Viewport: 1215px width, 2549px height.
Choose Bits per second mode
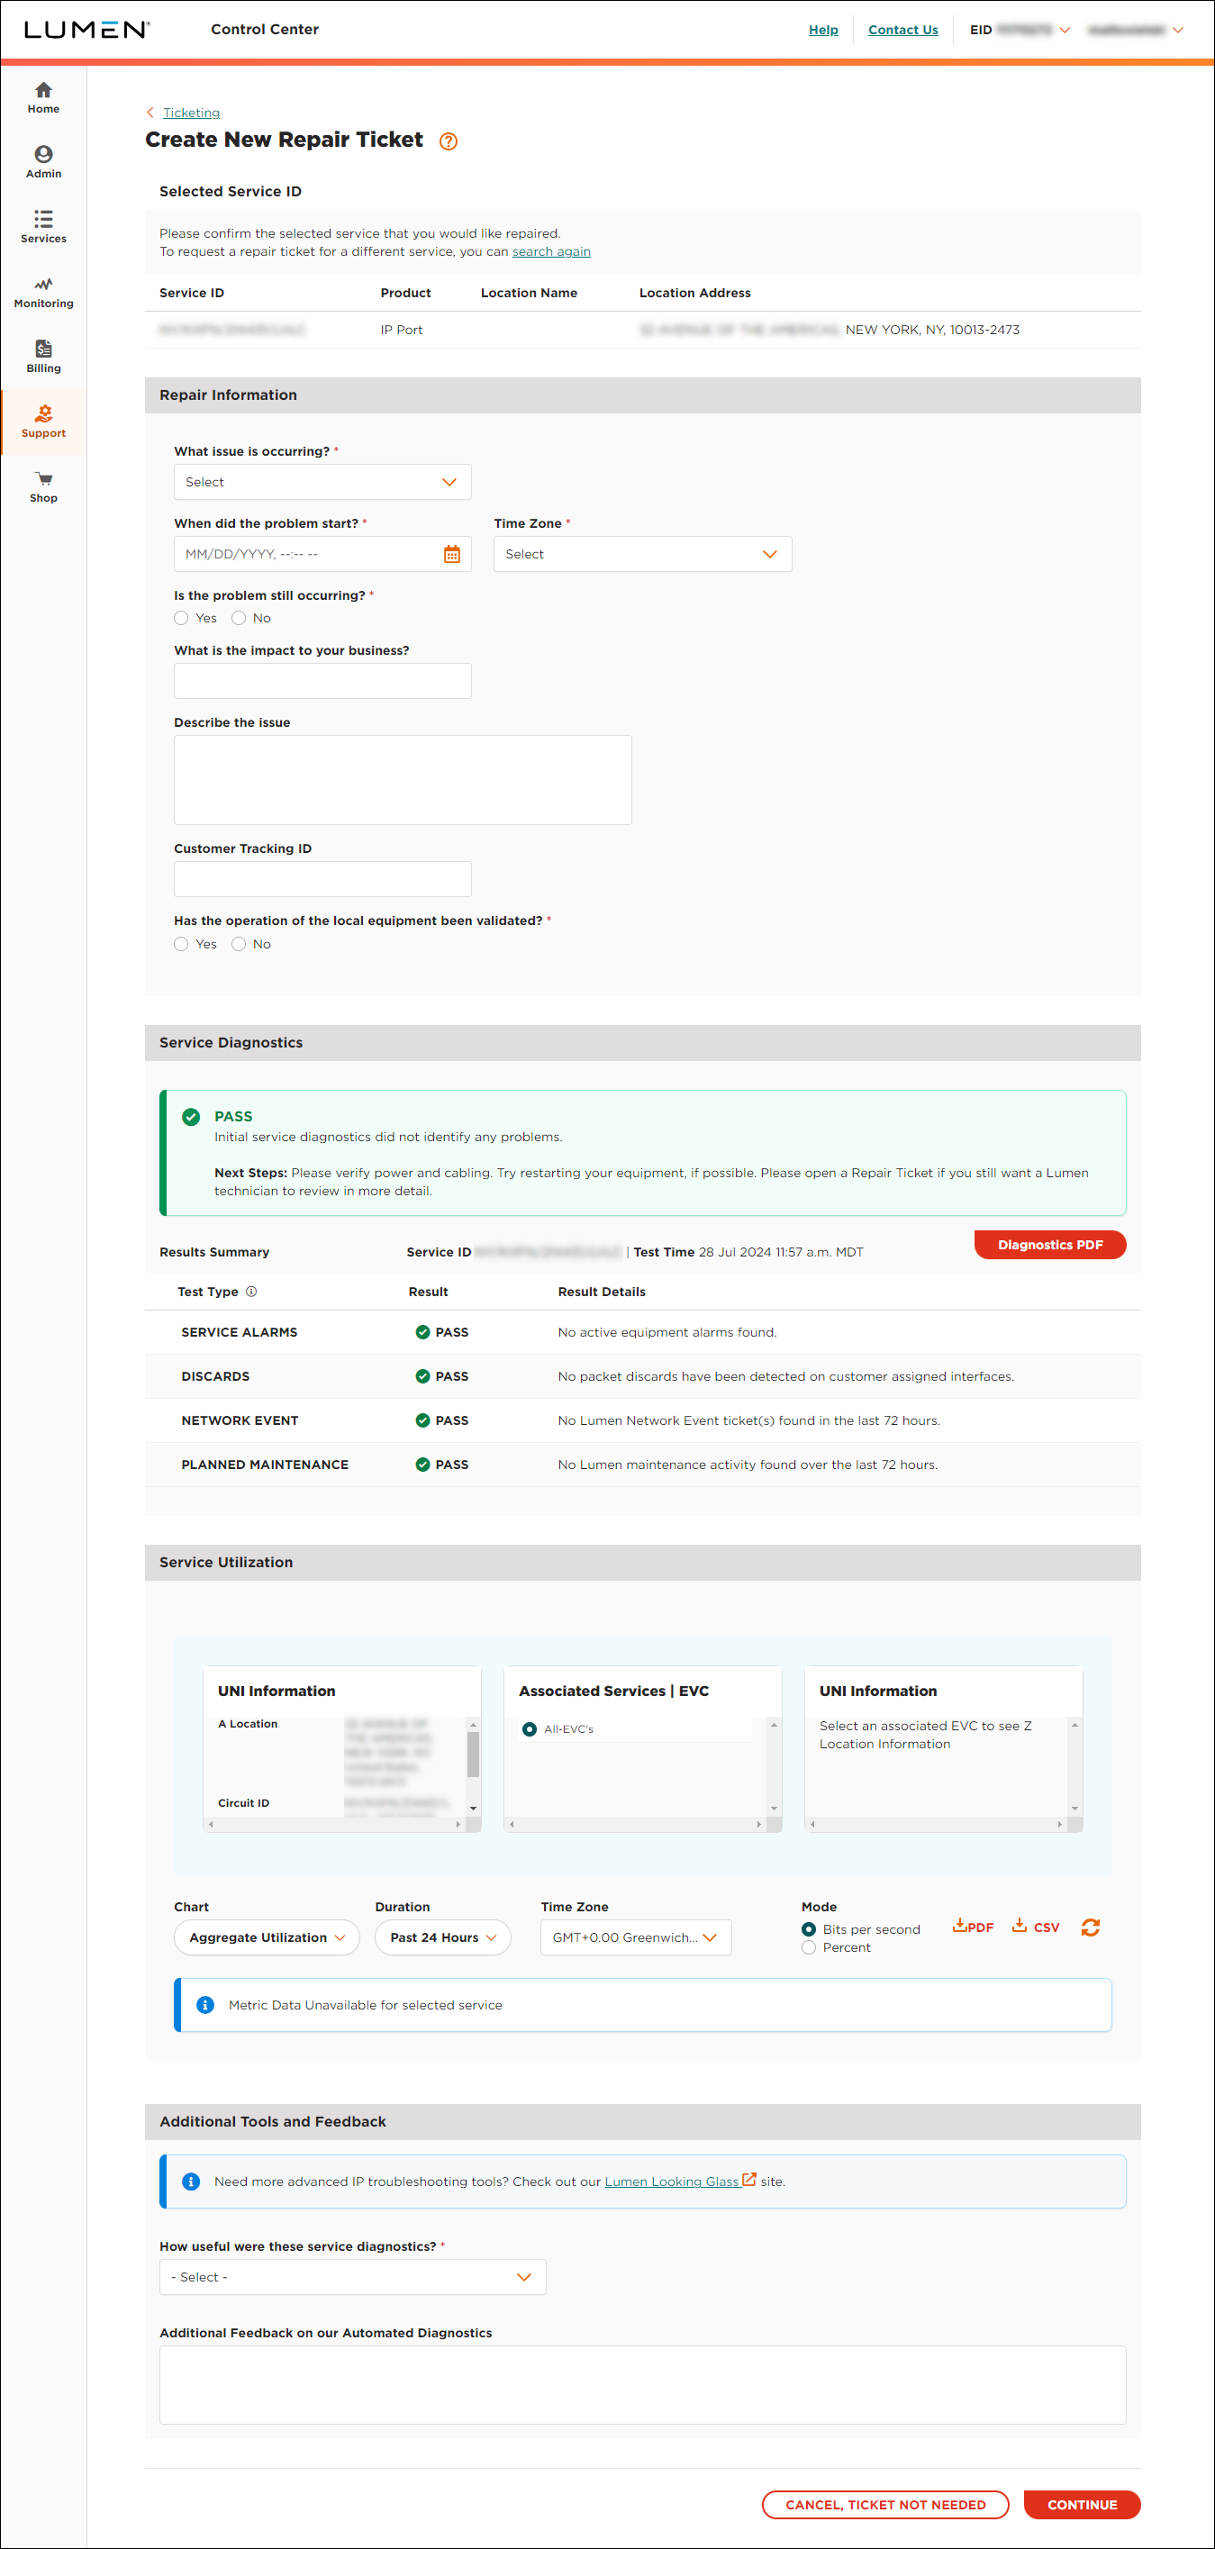(809, 1929)
